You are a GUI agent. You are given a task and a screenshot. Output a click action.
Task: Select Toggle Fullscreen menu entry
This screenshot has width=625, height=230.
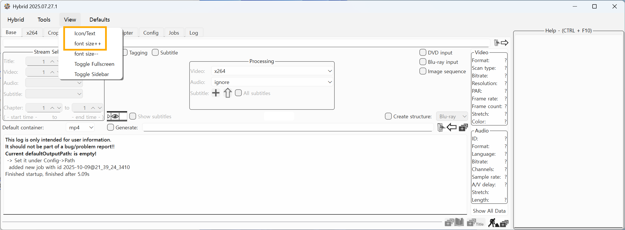tap(94, 64)
